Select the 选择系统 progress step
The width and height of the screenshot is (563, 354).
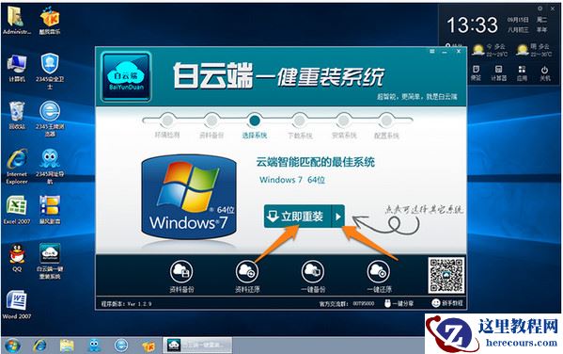(254, 126)
